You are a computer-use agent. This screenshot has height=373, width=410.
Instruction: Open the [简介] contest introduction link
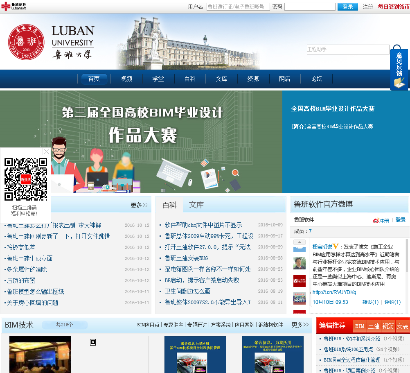332,127
